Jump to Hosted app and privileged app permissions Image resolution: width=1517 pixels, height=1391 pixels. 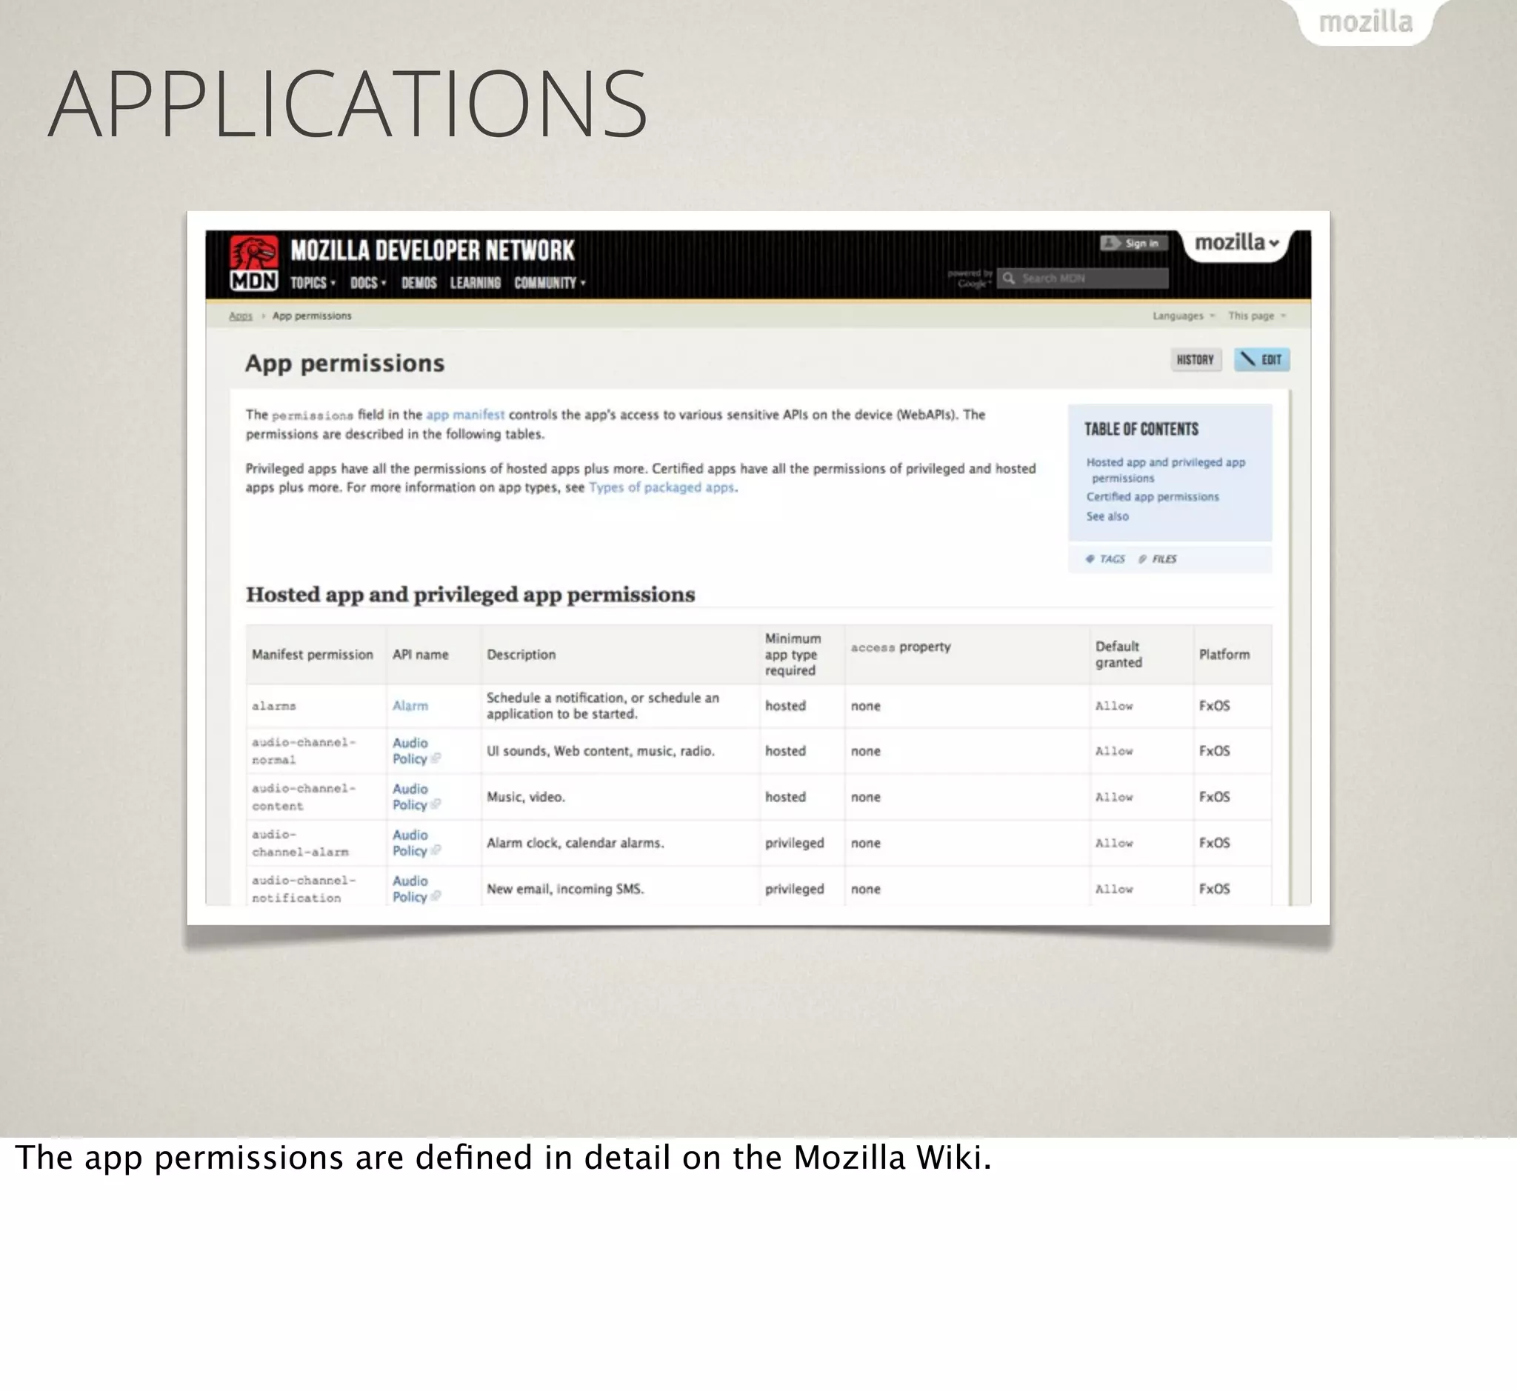point(1165,470)
